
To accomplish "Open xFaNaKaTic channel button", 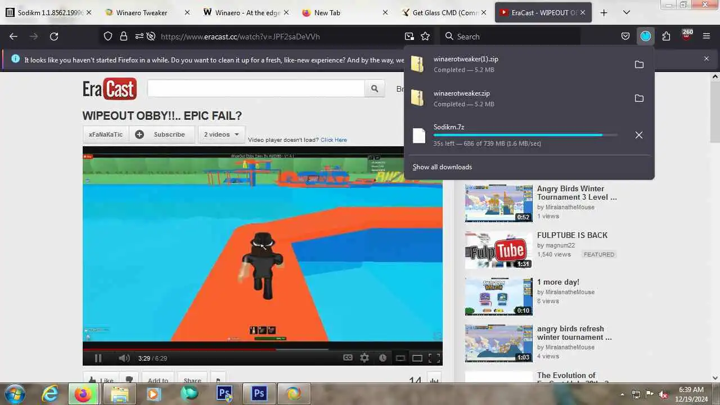I will pyautogui.click(x=106, y=134).
